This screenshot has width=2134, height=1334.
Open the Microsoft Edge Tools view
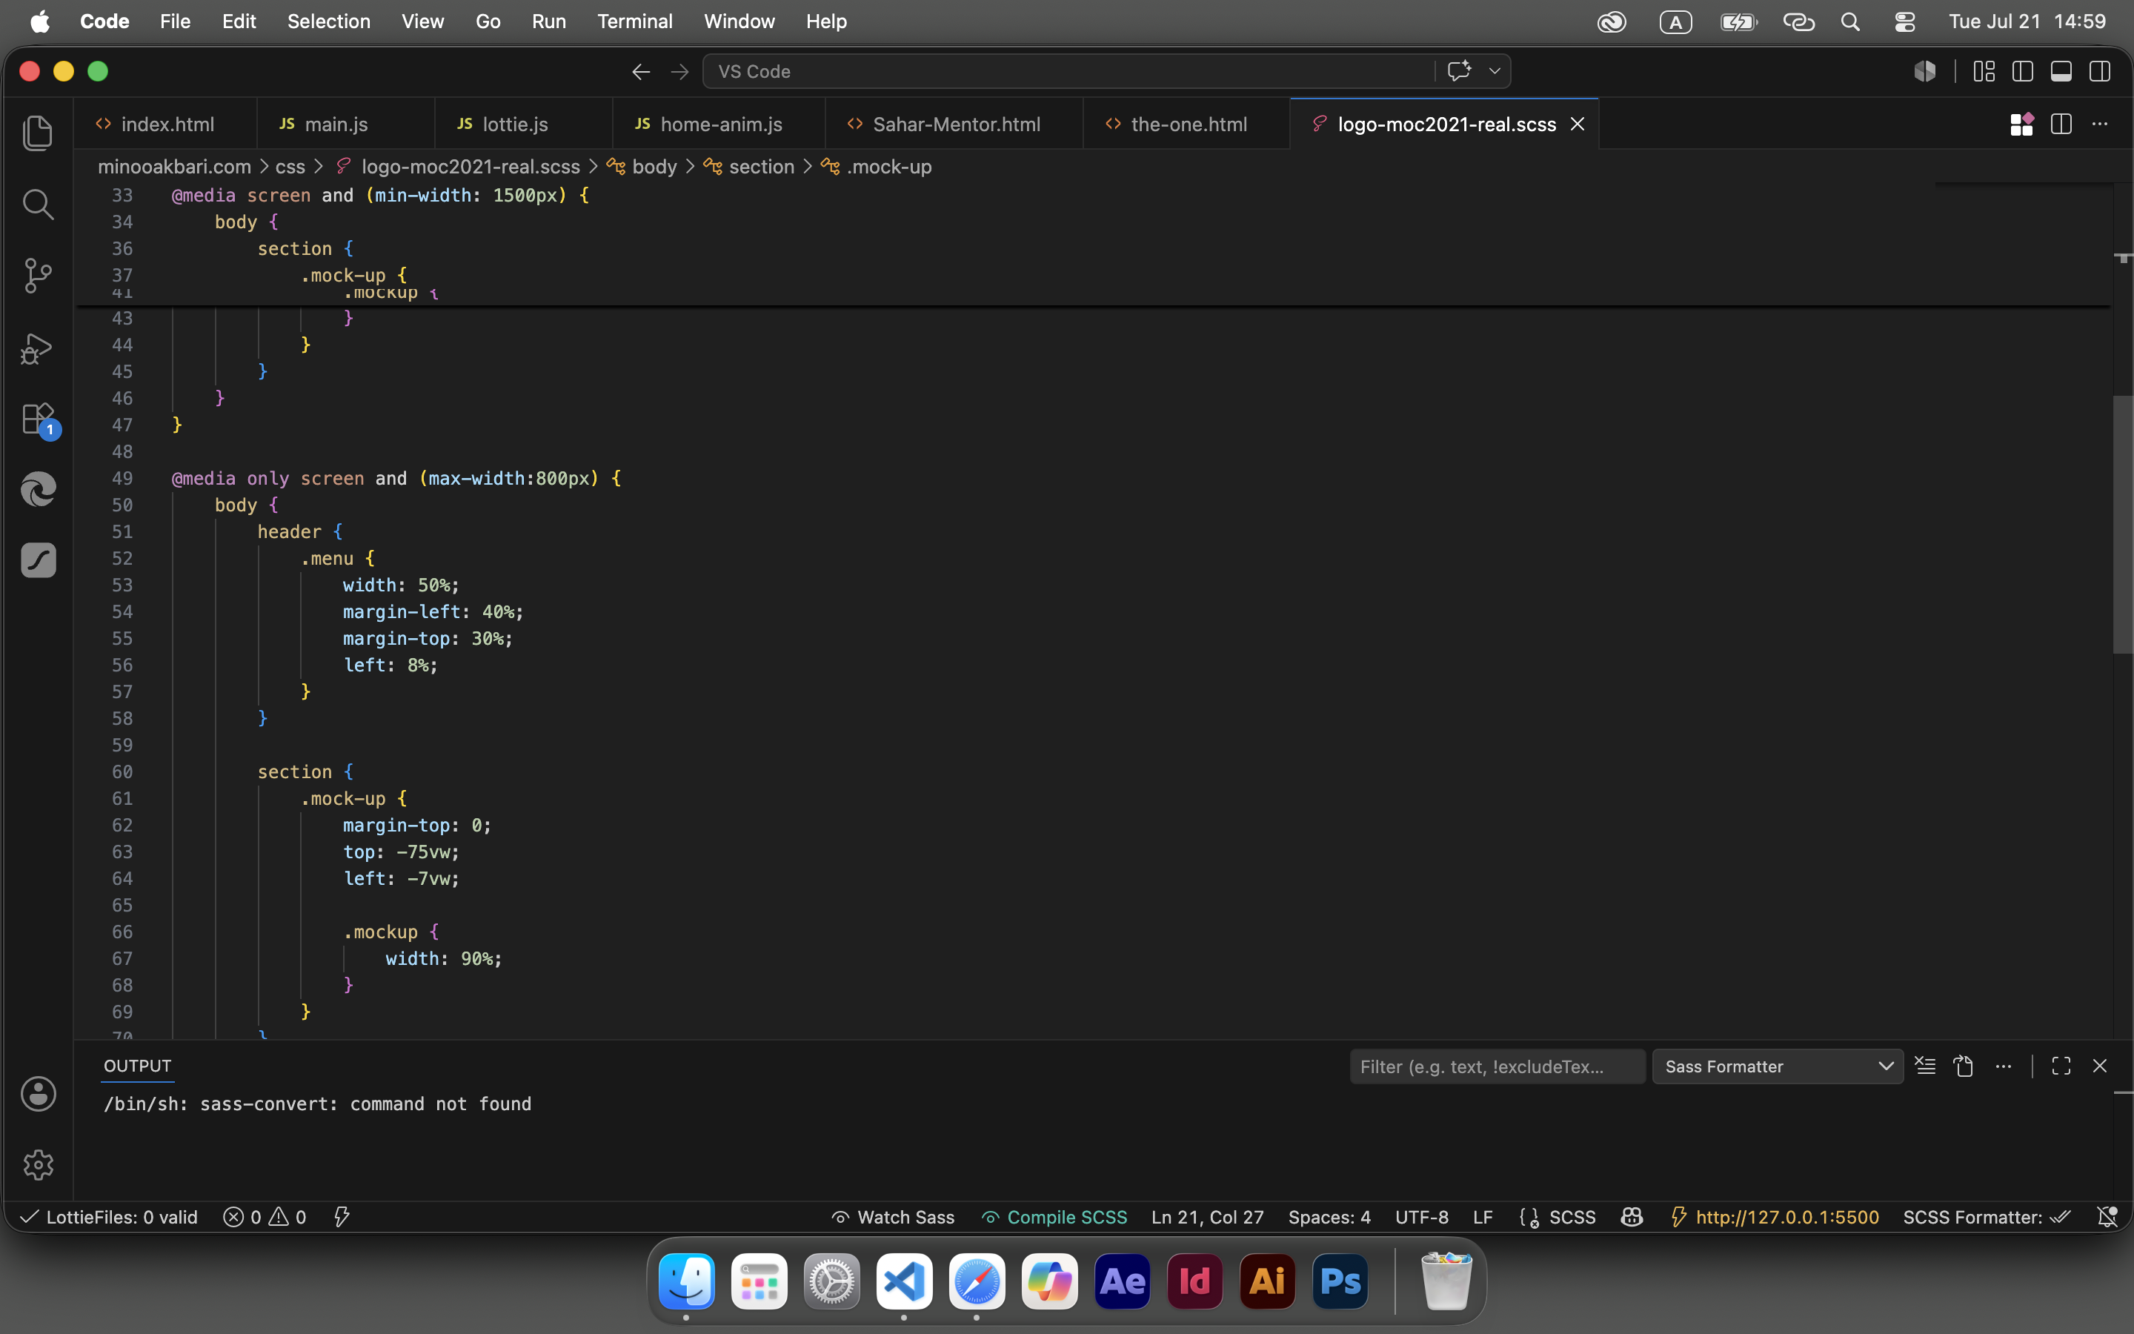coord(38,489)
